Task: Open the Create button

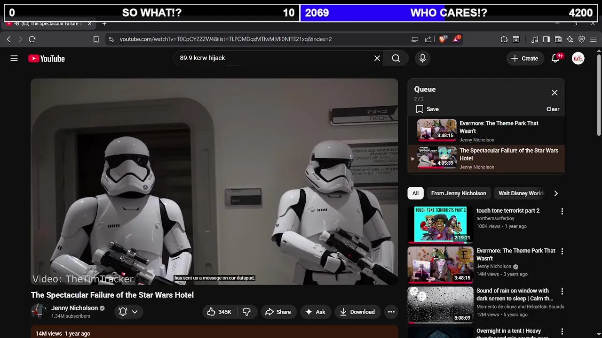Action: click(524, 59)
